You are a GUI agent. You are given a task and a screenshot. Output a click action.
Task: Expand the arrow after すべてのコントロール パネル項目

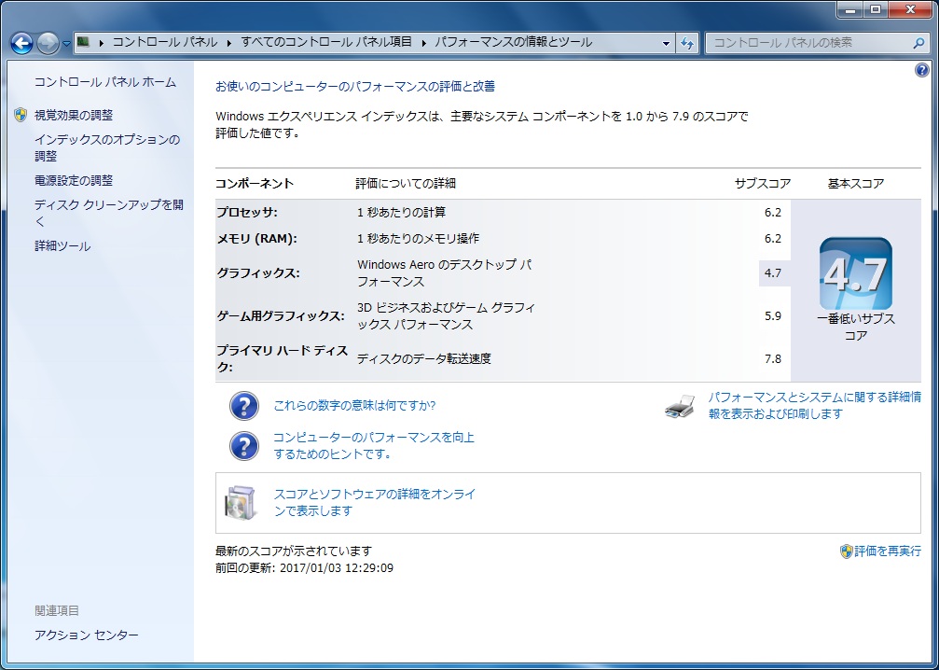(424, 43)
